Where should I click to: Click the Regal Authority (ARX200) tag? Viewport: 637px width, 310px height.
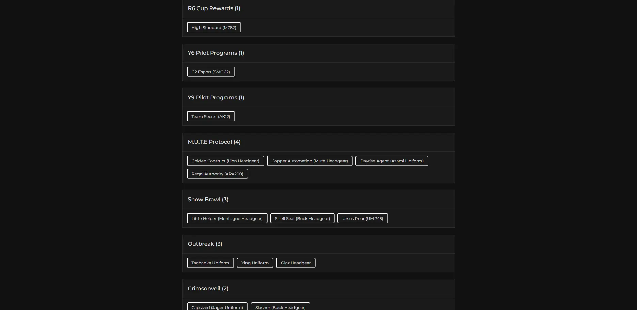[x=217, y=174]
